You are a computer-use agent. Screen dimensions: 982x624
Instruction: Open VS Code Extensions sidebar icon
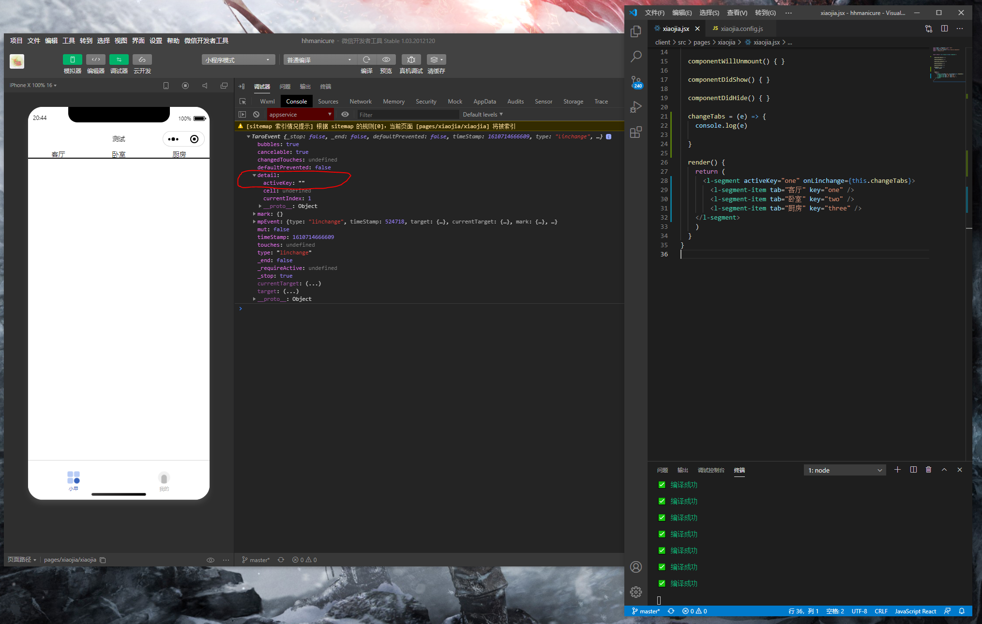point(636,132)
